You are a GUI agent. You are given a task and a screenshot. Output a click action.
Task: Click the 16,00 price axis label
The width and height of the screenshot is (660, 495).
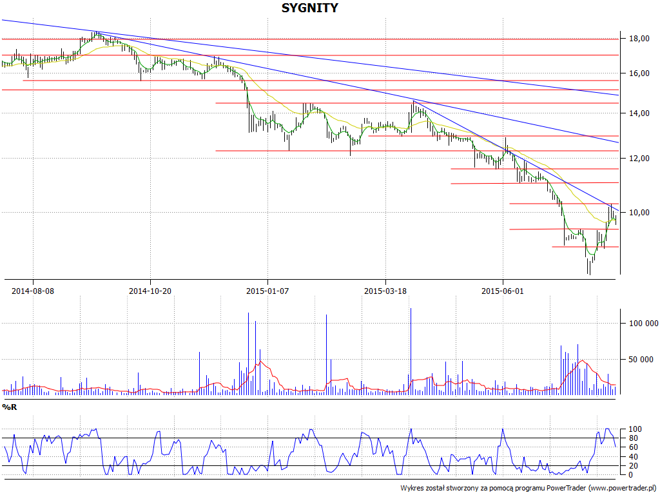(x=639, y=73)
